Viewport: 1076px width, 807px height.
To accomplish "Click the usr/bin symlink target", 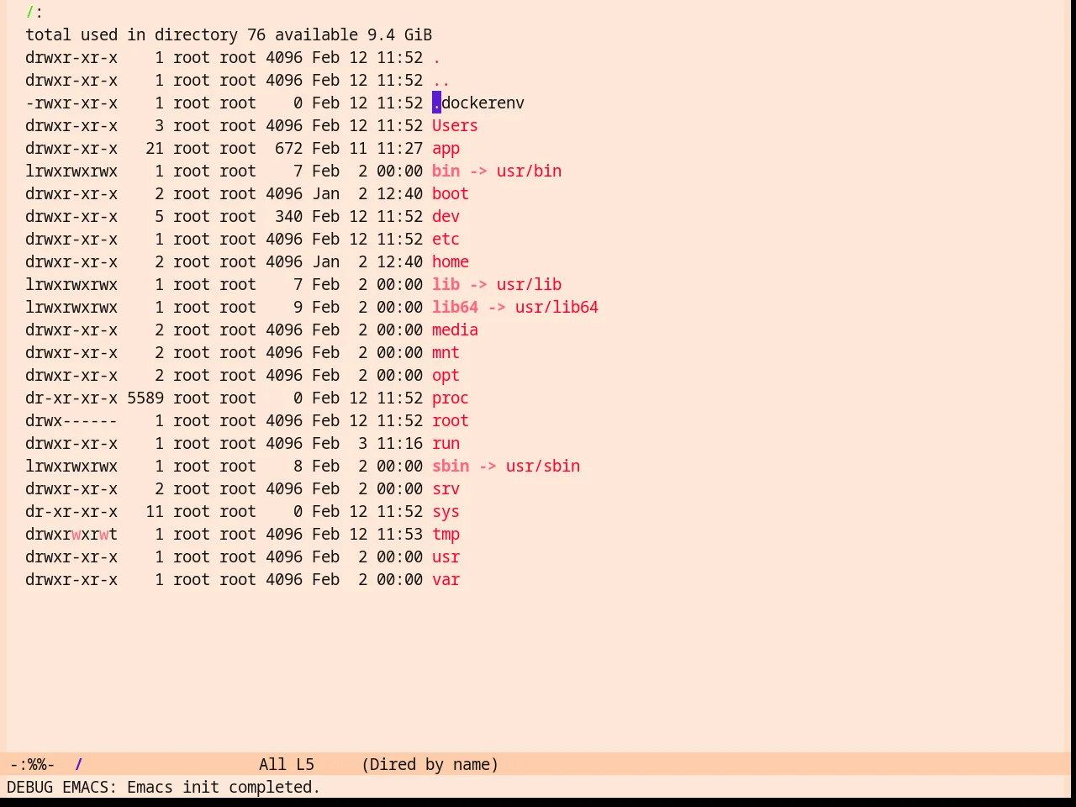I will click(529, 171).
